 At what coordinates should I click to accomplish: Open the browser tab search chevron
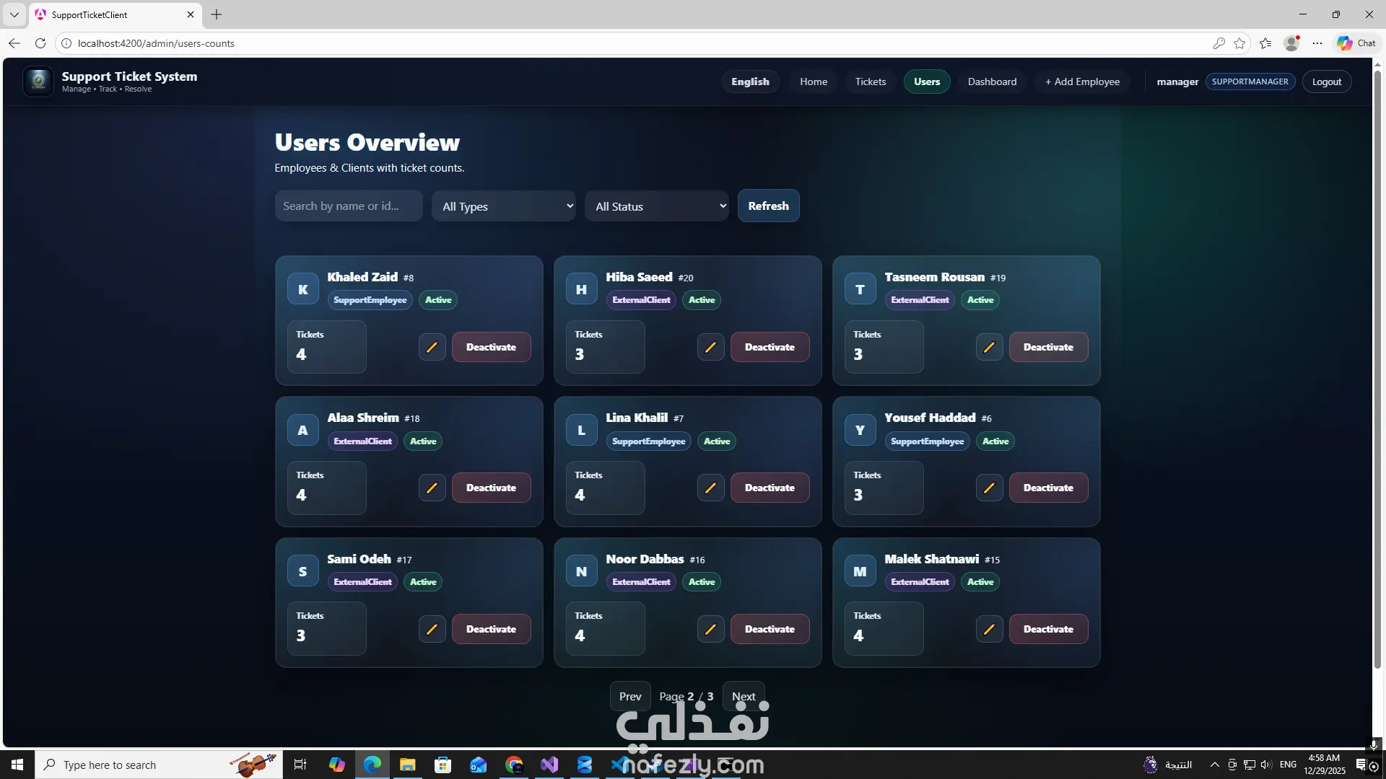click(x=14, y=14)
